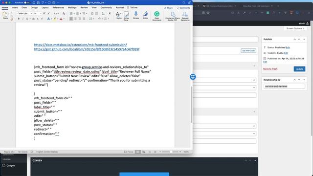Image resolution: width=313 pixels, height=176 pixels.
Task: Open the Styles gallery
Action: click(119, 15)
